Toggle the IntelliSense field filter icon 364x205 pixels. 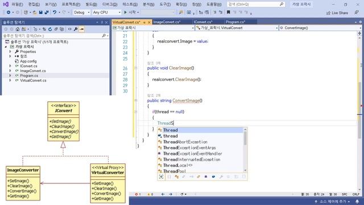pos(213,177)
